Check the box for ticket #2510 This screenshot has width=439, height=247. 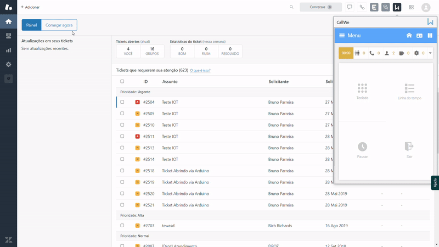click(x=122, y=125)
